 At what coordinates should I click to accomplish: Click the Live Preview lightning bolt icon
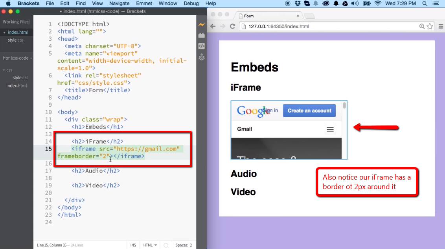pyautogui.click(x=201, y=25)
